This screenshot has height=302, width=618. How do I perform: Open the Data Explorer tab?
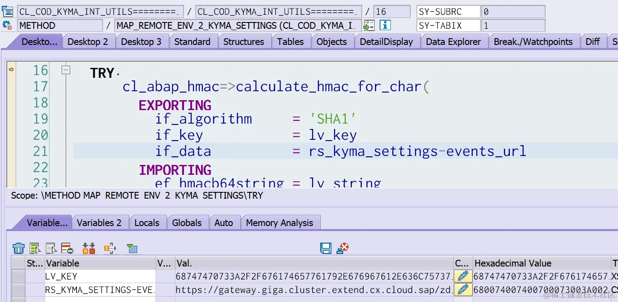453,42
